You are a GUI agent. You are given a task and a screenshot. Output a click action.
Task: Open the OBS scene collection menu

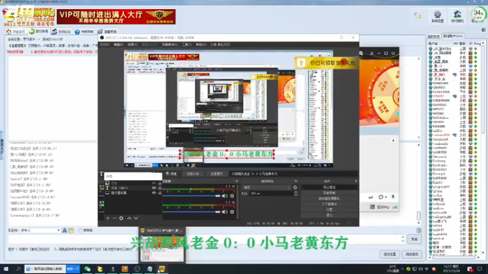point(170,44)
